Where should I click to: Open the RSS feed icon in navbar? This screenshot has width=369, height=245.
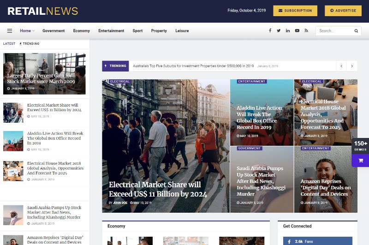[x=306, y=30]
